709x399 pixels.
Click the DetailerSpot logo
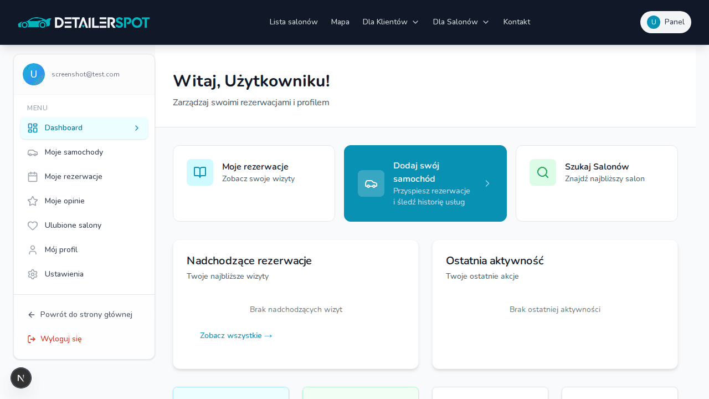click(84, 22)
